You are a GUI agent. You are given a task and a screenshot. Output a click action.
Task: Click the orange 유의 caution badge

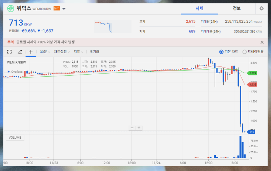(57, 8)
